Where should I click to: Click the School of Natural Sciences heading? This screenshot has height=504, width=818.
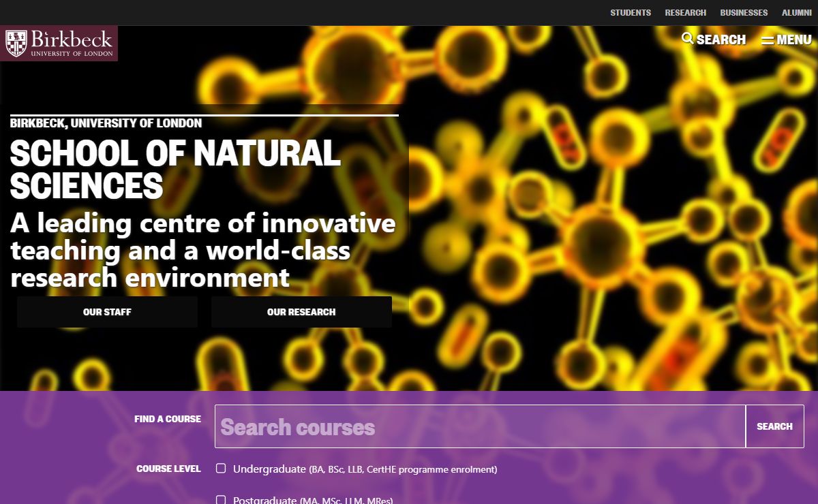click(x=175, y=170)
